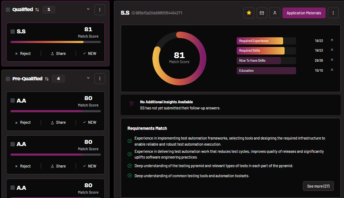The height and width of the screenshot is (198, 344).
Task: Check the S.S candidate checkbox
Action: pyautogui.click(x=13, y=32)
